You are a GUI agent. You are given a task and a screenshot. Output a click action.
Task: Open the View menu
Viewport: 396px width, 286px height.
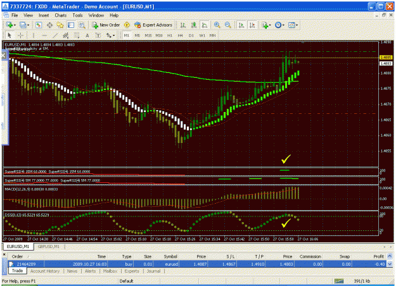pos(29,15)
